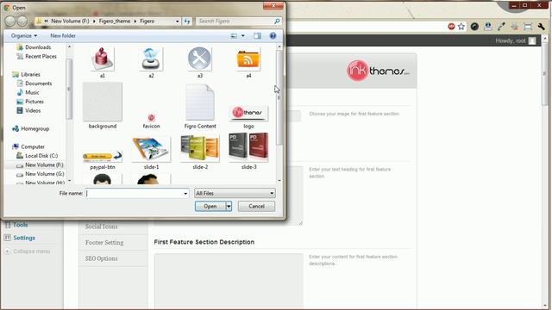Screen dimensions: 552x310
Task: Toggle the preview pane icon
Action: coord(257,36)
